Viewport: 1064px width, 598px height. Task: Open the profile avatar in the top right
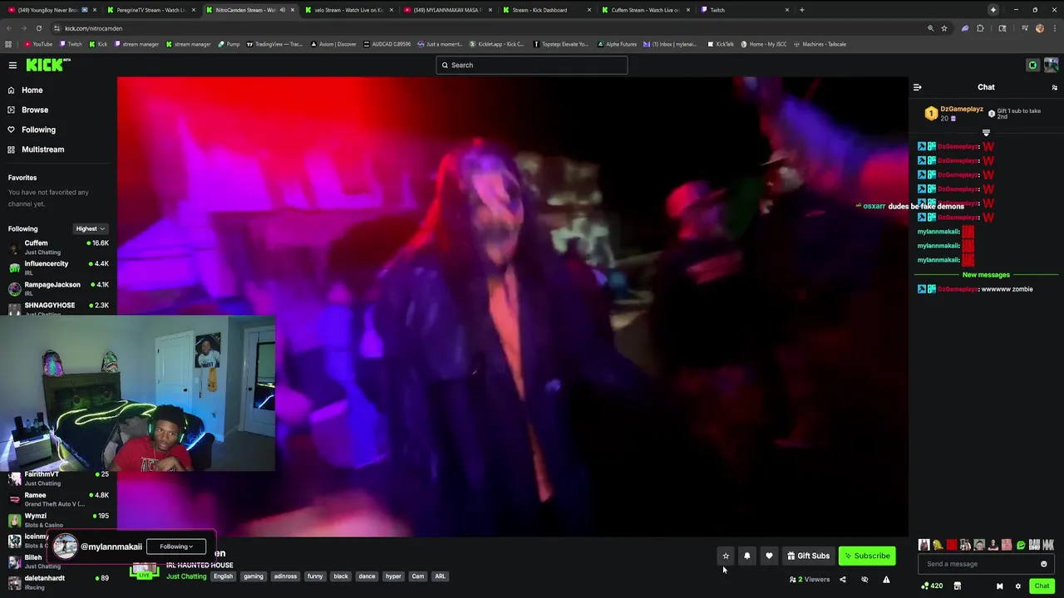(1052, 65)
